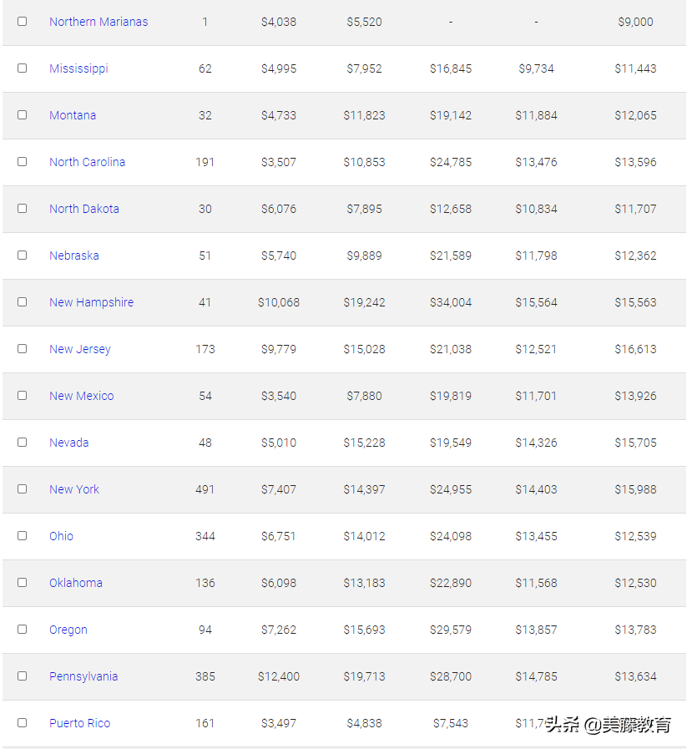Open the Oregon state link

point(68,630)
